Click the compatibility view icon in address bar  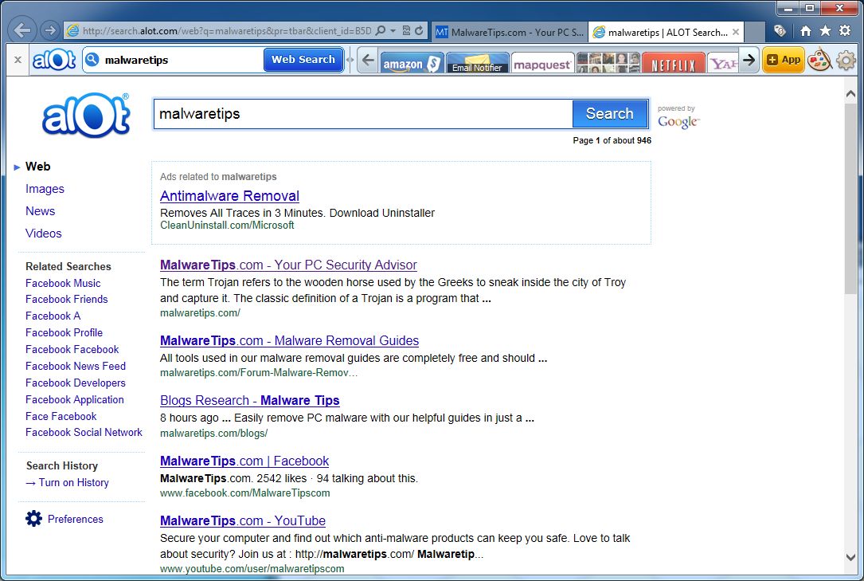pos(406,31)
